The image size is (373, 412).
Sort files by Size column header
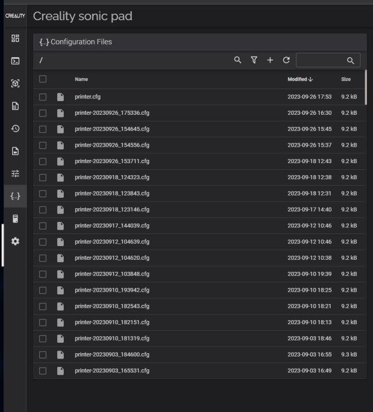346,80
